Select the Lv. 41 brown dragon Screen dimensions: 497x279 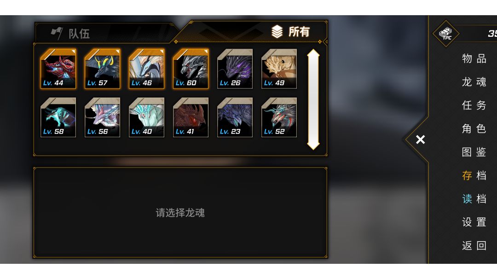click(191, 117)
